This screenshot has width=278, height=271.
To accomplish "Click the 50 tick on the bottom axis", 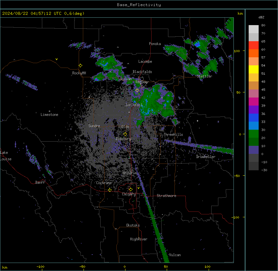I will pyautogui.click(x=166, y=266).
